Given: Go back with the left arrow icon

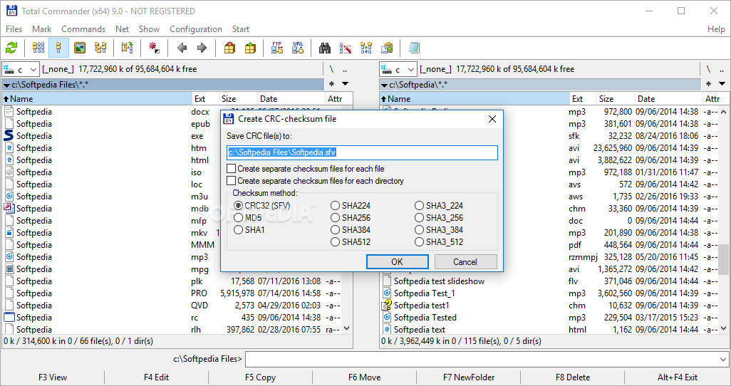Looking at the screenshot, I should tap(182, 48).
